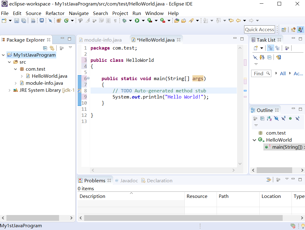Switch to module-info.java editor tab
Image resolution: width=305 pixels, height=230 pixels.
(100, 40)
